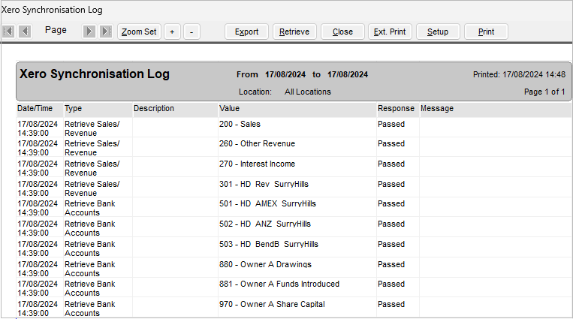Jump to the last page
573x319 pixels.
(106, 32)
